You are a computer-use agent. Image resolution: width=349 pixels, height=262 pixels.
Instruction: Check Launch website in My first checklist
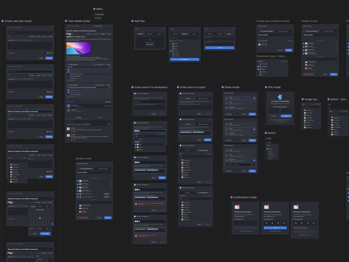coord(68,78)
